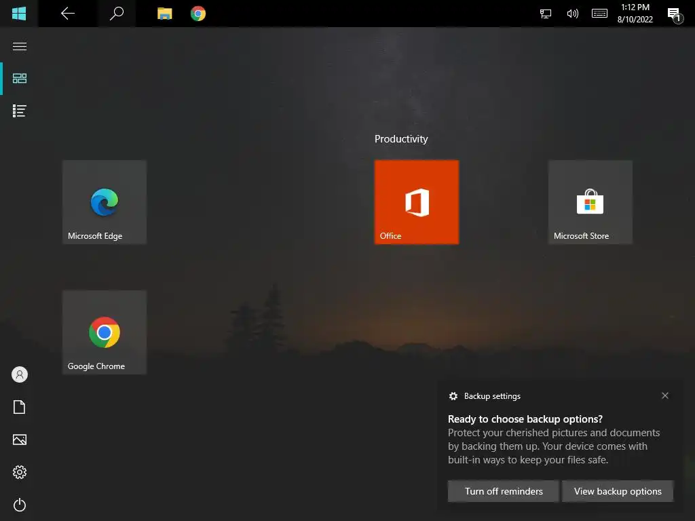
Task: Open Settings gear in Start sidebar
Action: (x=20, y=472)
